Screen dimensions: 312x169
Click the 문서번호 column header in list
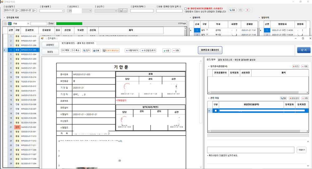pyautogui.click(x=29, y=30)
